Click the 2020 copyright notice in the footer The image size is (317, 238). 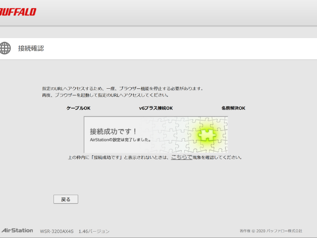(271, 231)
